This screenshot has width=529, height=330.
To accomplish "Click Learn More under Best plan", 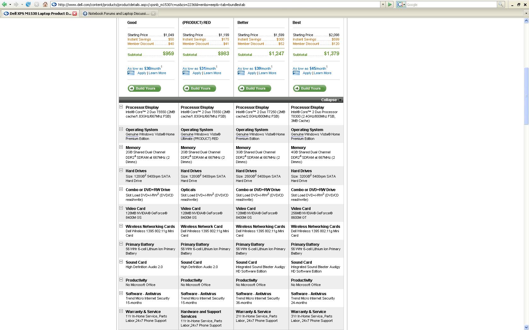I will pos(322,73).
